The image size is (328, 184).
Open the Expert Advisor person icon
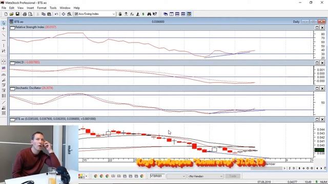tap(126, 14)
